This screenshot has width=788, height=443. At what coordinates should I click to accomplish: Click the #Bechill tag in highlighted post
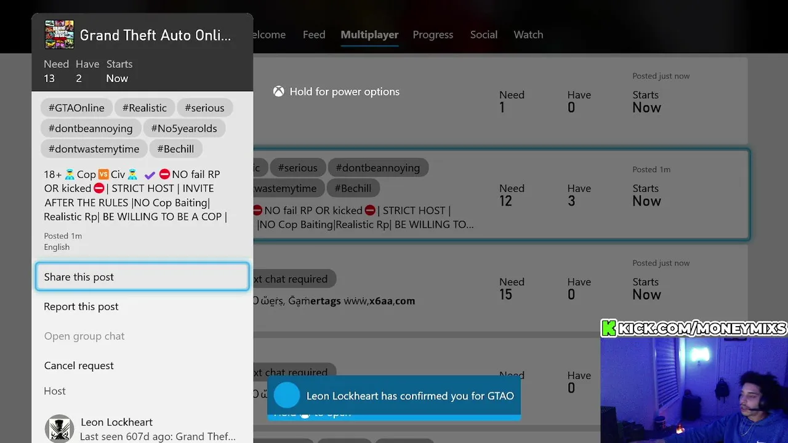(x=353, y=188)
